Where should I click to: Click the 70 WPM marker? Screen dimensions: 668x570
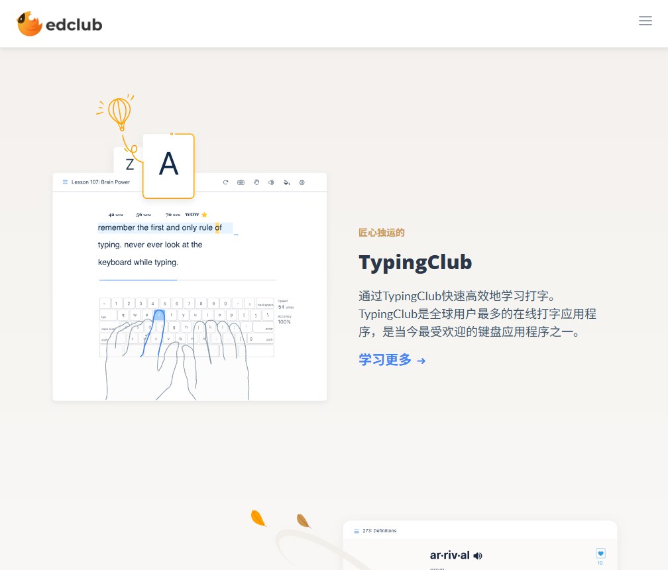pos(172,215)
